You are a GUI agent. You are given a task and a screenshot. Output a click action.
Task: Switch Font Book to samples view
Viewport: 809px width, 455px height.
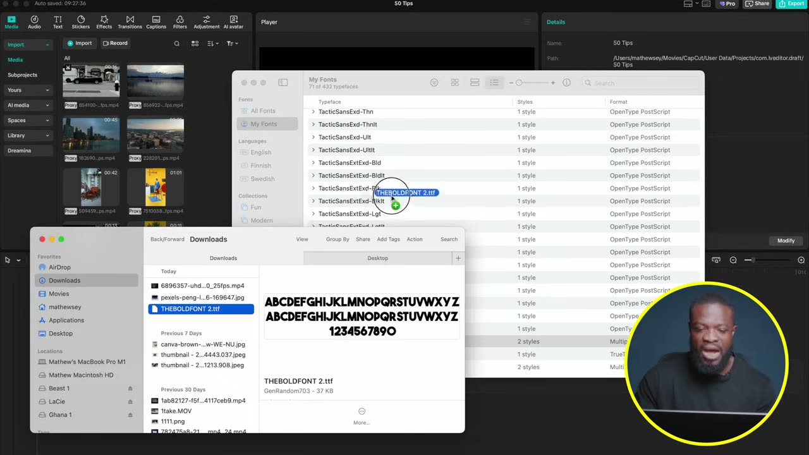point(475,83)
